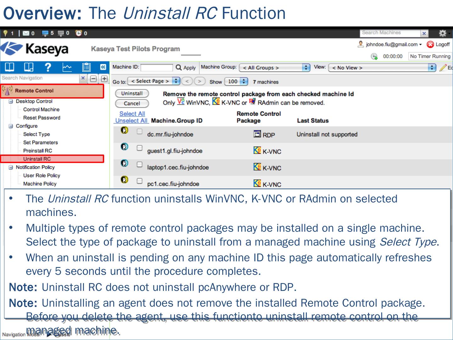The width and height of the screenshot is (453, 340).
Task: Open Set Parameters in navigation tree
Action: pos(40,142)
